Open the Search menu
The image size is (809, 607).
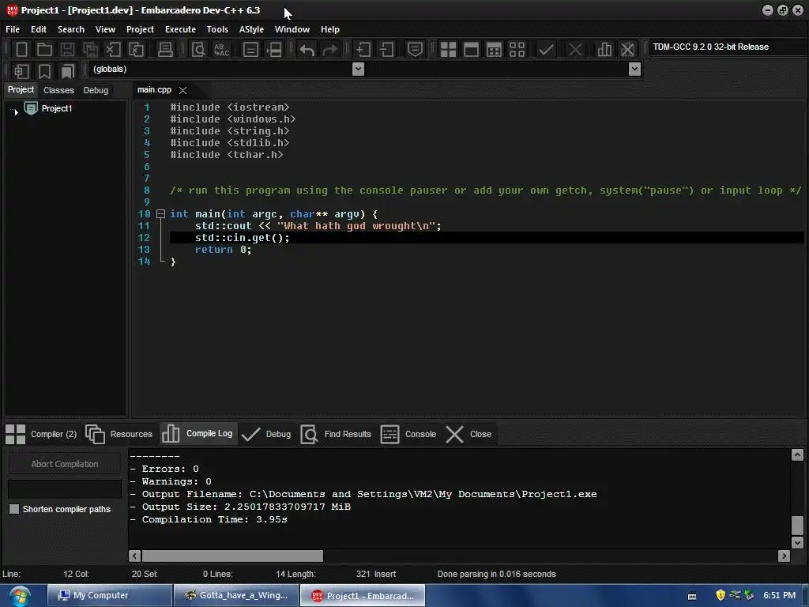pos(70,29)
